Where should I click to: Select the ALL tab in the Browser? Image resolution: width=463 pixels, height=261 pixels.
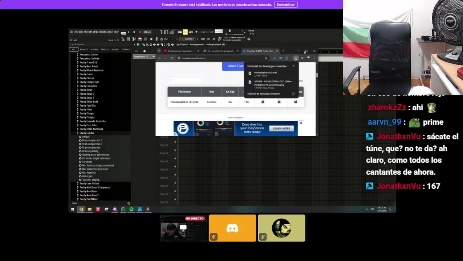74,49
